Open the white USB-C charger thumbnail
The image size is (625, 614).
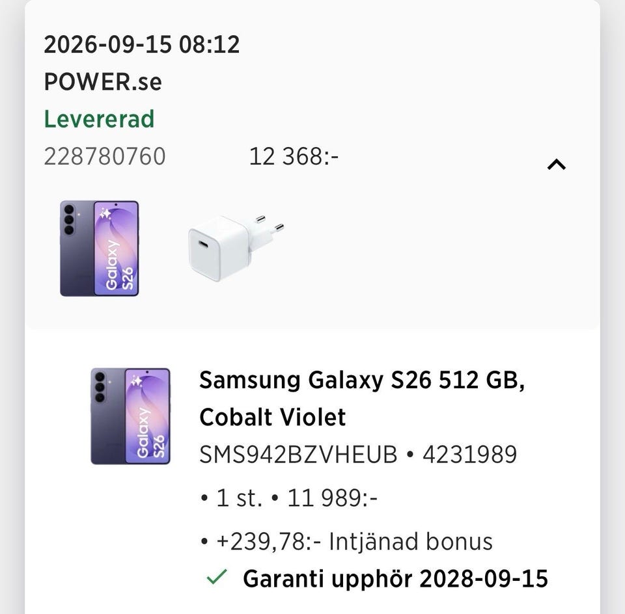[236, 248]
